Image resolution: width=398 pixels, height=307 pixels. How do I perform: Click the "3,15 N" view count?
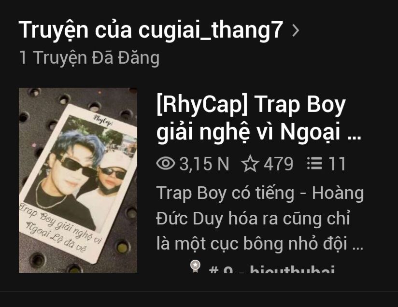[204, 163]
